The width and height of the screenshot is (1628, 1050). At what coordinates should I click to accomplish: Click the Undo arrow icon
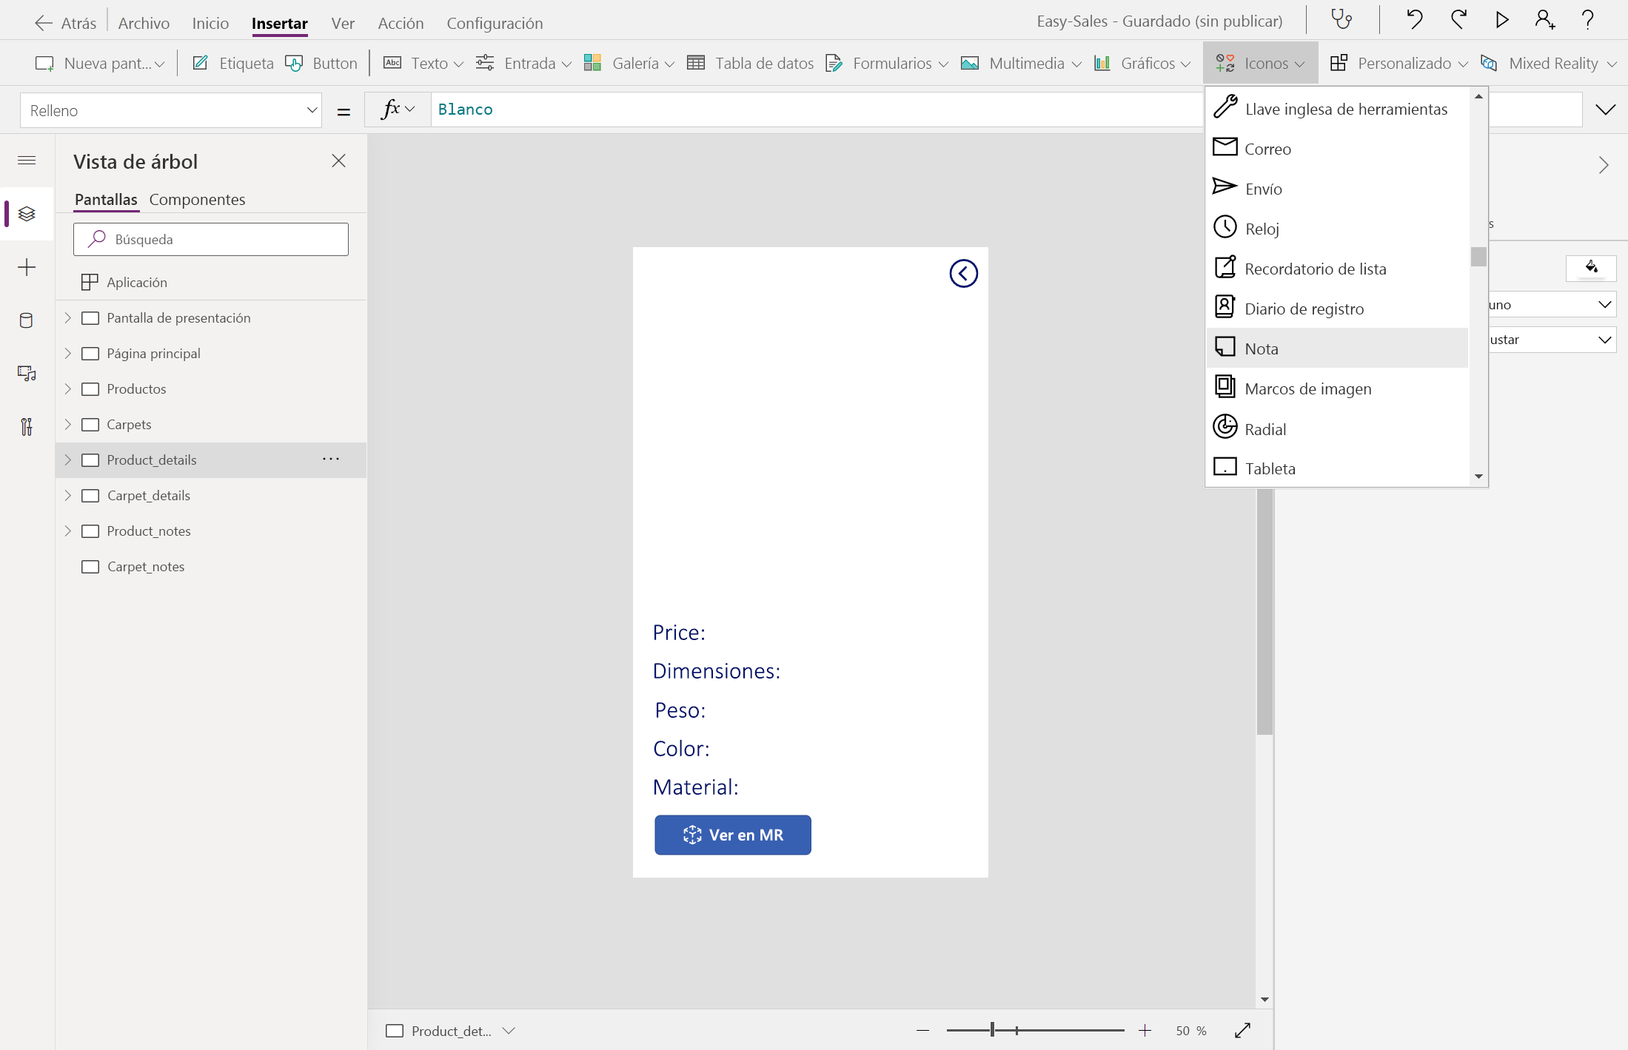click(x=1414, y=20)
